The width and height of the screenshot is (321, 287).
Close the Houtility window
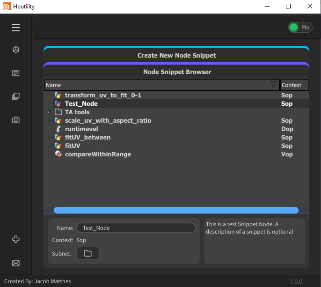point(310,7)
